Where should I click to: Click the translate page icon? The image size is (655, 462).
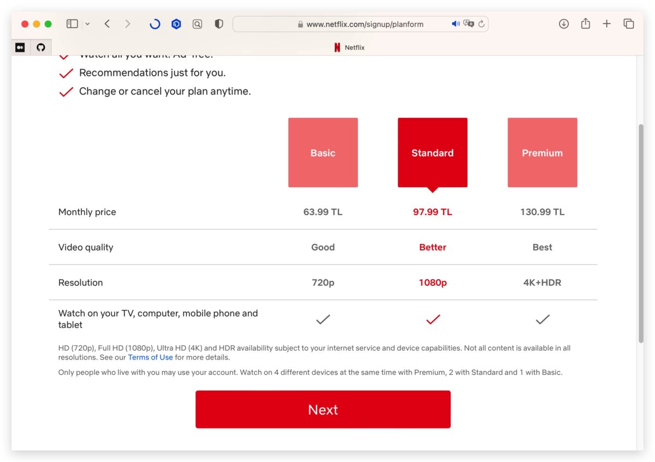(x=468, y=24)
